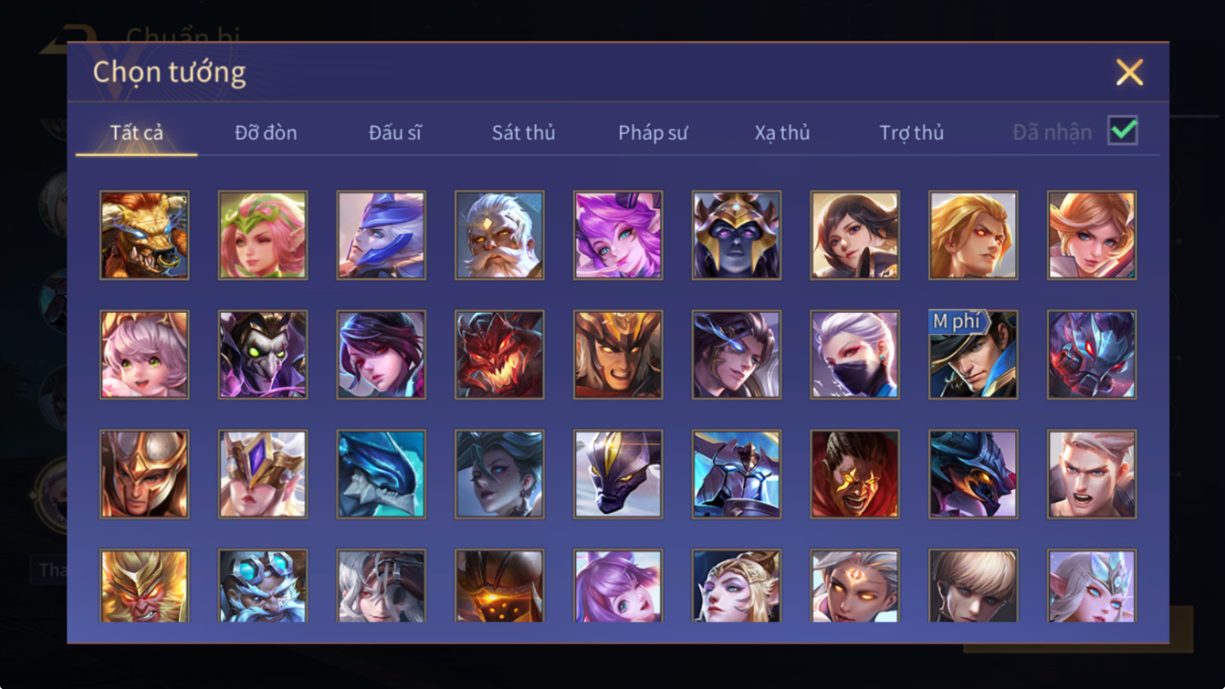1225x689 pixels.
Task: Pick the black panther armored hero
Action: coord(618,474)
